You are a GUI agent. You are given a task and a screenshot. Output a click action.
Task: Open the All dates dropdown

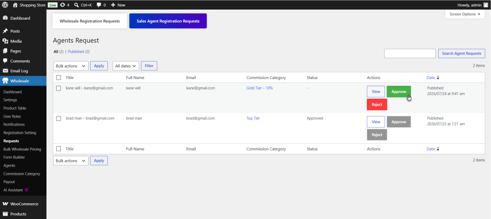[x=126, y=66]
